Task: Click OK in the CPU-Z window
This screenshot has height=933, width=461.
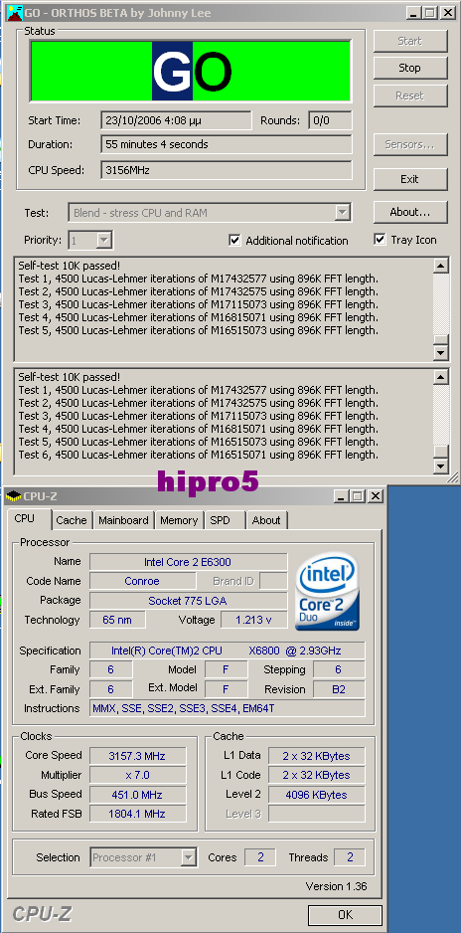Action: click(345, 914)
